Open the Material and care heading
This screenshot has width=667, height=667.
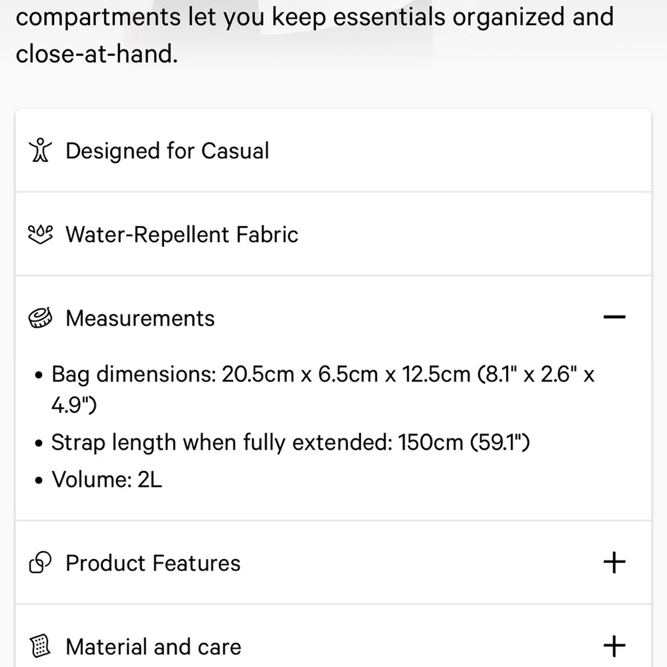(153, 646)
